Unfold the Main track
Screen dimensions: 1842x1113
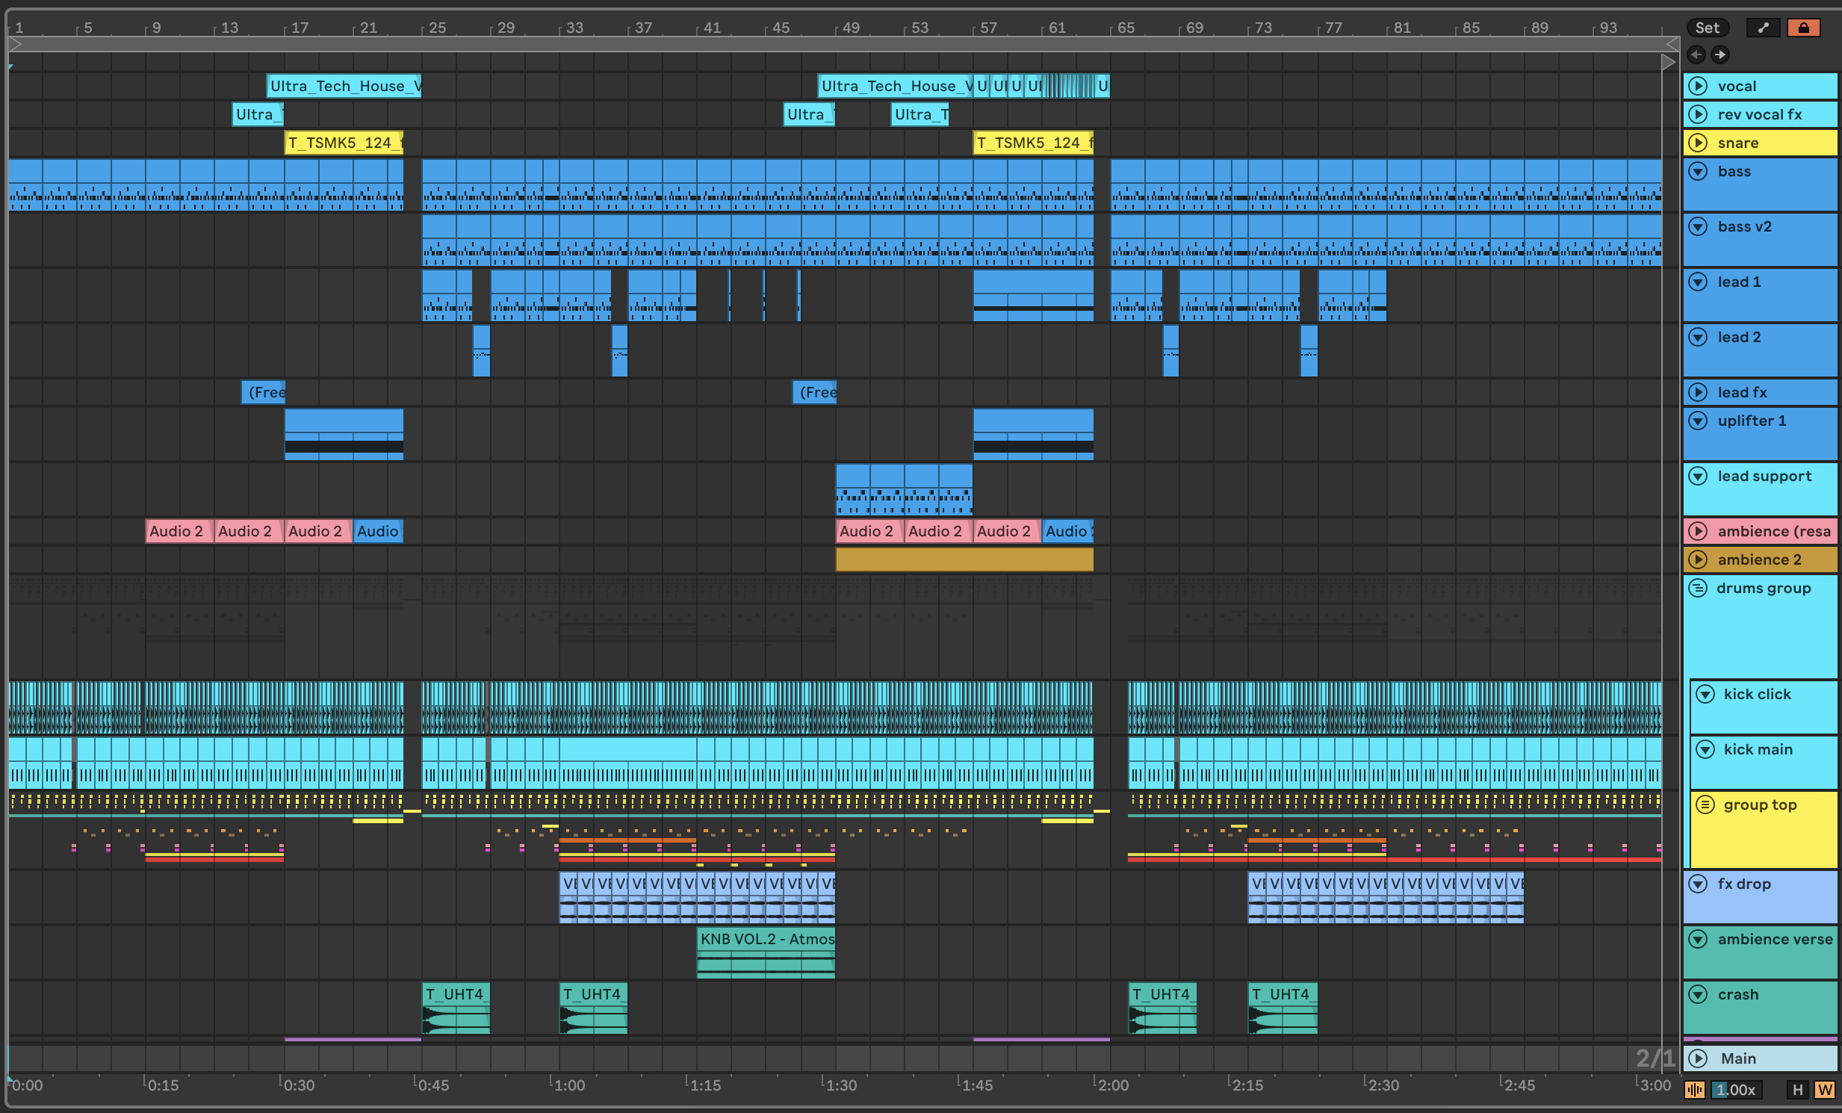[1698, 1058]
